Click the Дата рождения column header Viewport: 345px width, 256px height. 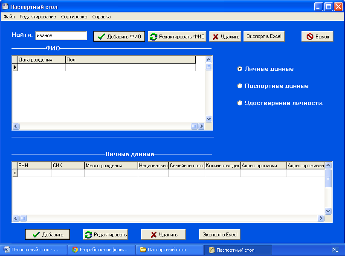[x=41, y=60]
